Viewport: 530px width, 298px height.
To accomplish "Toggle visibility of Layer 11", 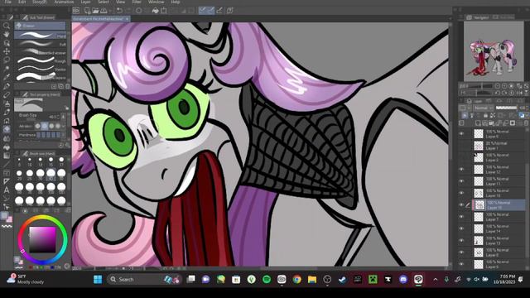I will (461, 181).
